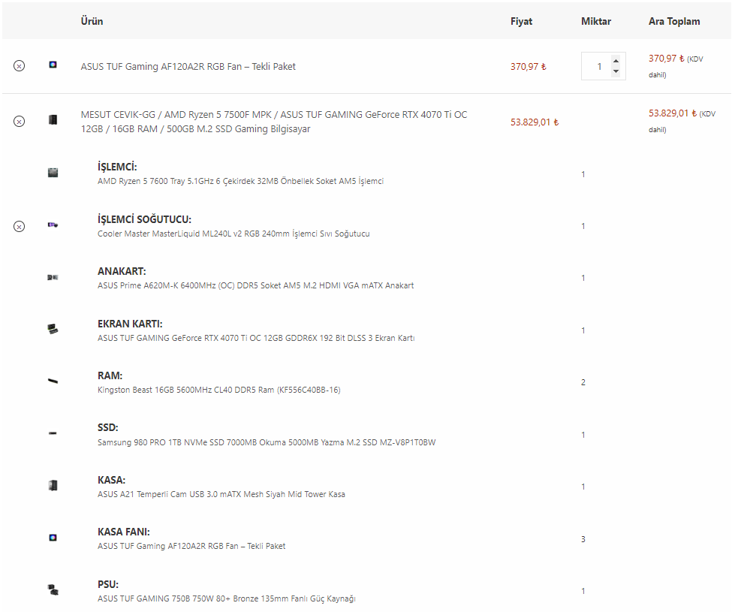Click the ASUS A21 case thumbnail
The width and height of the screenshot is (735, 612).
click(x=53, y=485)
